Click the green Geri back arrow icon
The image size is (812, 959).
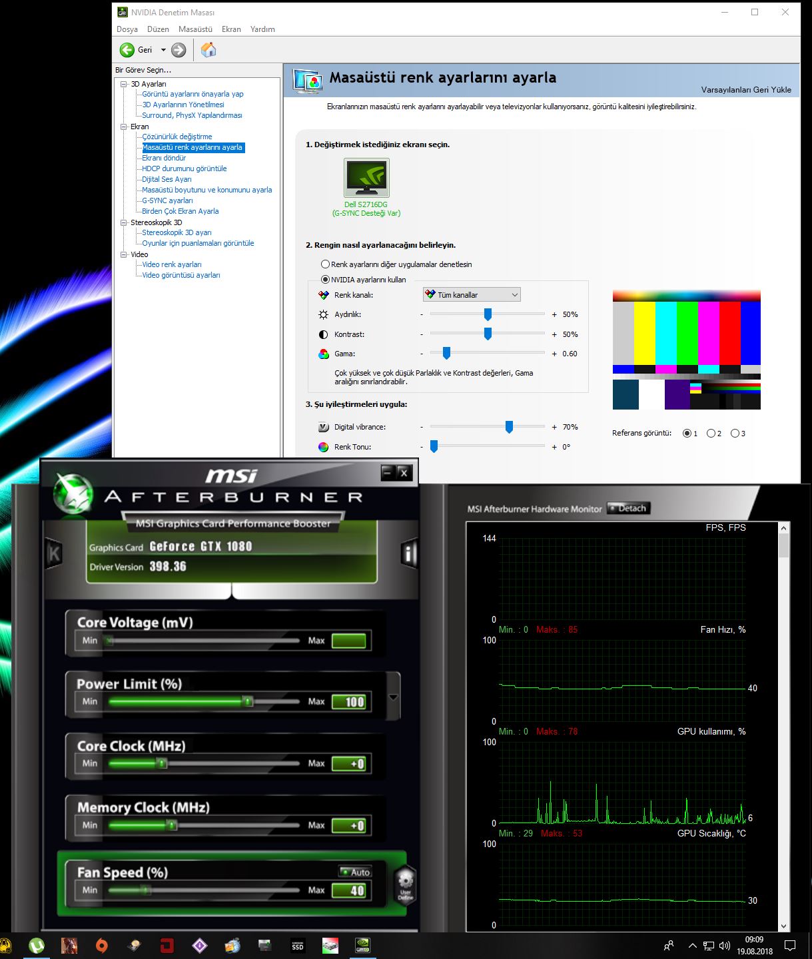(127, 50)
